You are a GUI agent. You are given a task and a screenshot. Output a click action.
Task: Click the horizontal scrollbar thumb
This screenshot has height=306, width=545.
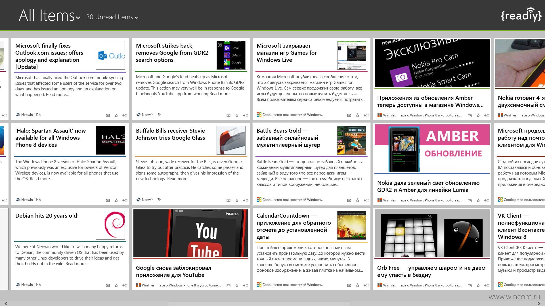coord(259,303)
